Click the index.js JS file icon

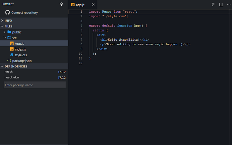click(12, 49)
